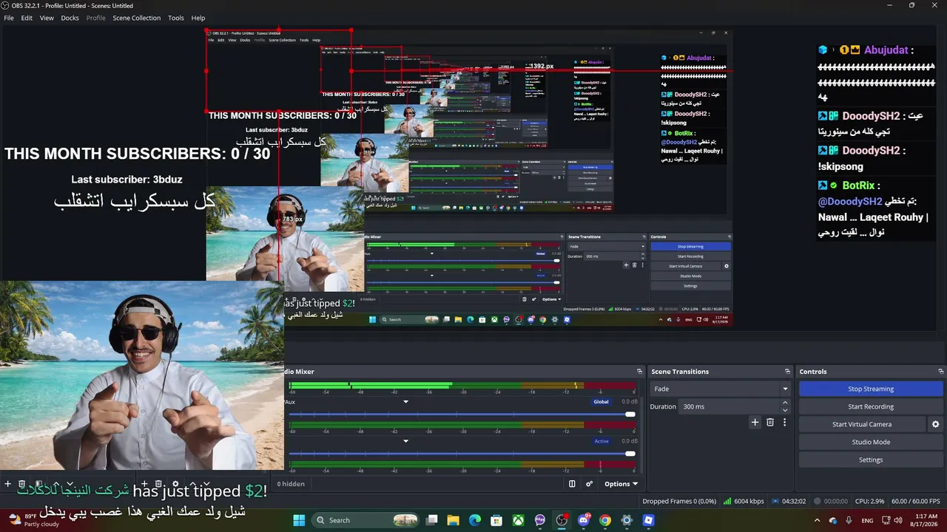Viewport: 947px width, 532px height.
Task: Enable Studio Mode
Action: (871, 442)
